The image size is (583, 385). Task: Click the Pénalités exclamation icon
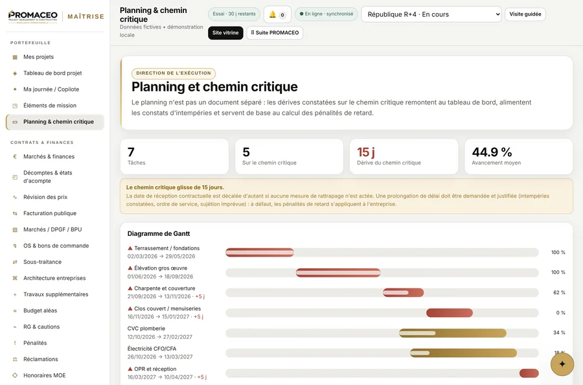click(x=15, y=343)
